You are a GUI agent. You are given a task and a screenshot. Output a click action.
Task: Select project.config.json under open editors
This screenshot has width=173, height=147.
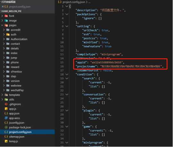[x=20, y=7]
